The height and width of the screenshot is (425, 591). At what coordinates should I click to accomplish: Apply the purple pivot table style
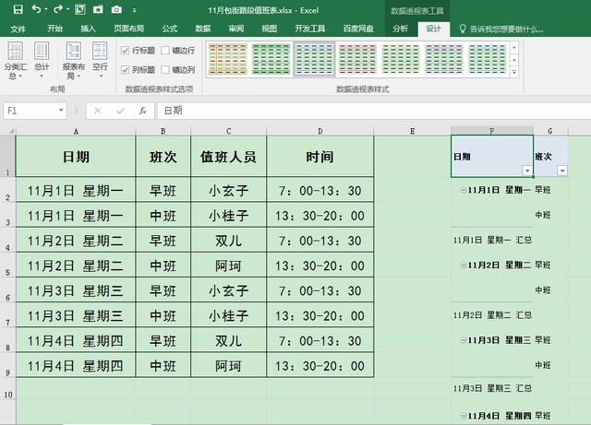tap(444, 59)
